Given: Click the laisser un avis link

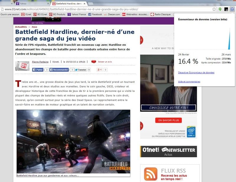Looking at the screenshot, I should (105, 62).
